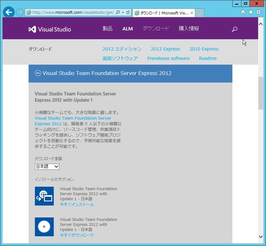This screenshot has height=246, width=266.
Task: Go to 2012 エディション link
Action: [122, 49]
